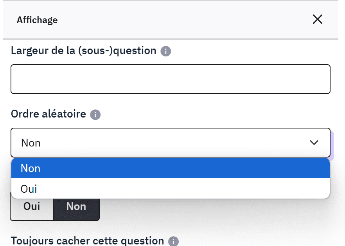Click the "Toujours cacher cette question" label
Viewport: 345px width, 246px height.
(x=87, y=241)
